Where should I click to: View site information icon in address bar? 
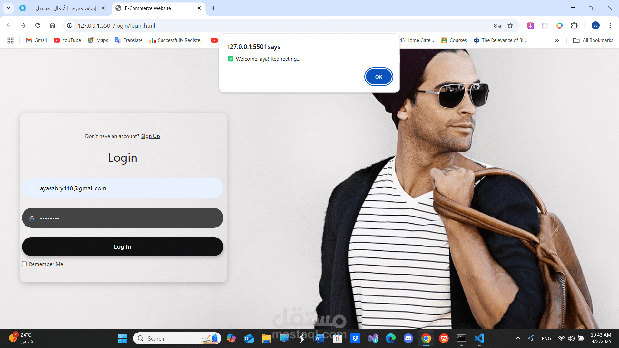click(x=70, y=25)
